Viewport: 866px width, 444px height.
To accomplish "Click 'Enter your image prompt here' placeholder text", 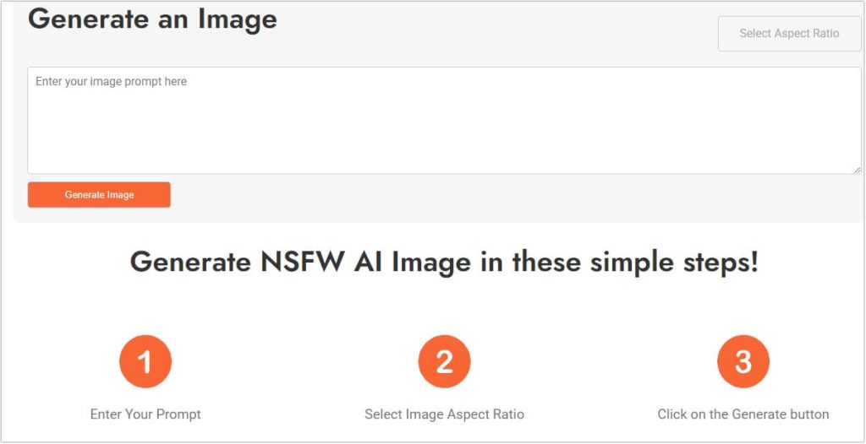I will pyautogui.click(x=111, y=82).
